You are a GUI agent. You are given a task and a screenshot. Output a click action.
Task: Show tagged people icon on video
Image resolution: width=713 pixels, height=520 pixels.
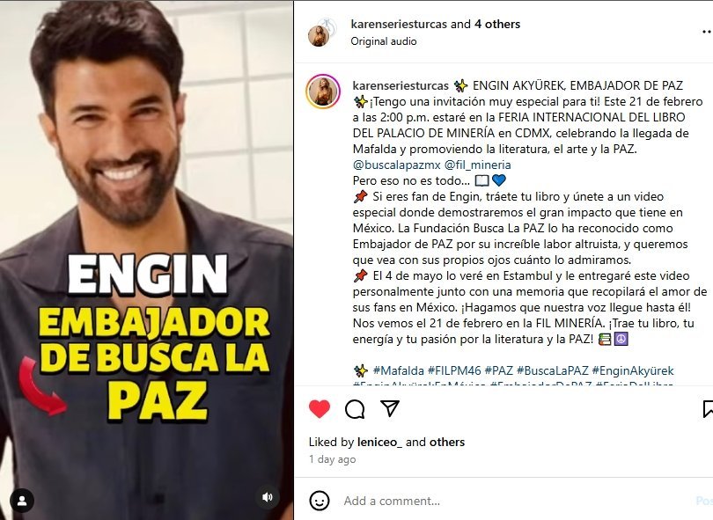point(22,501)
